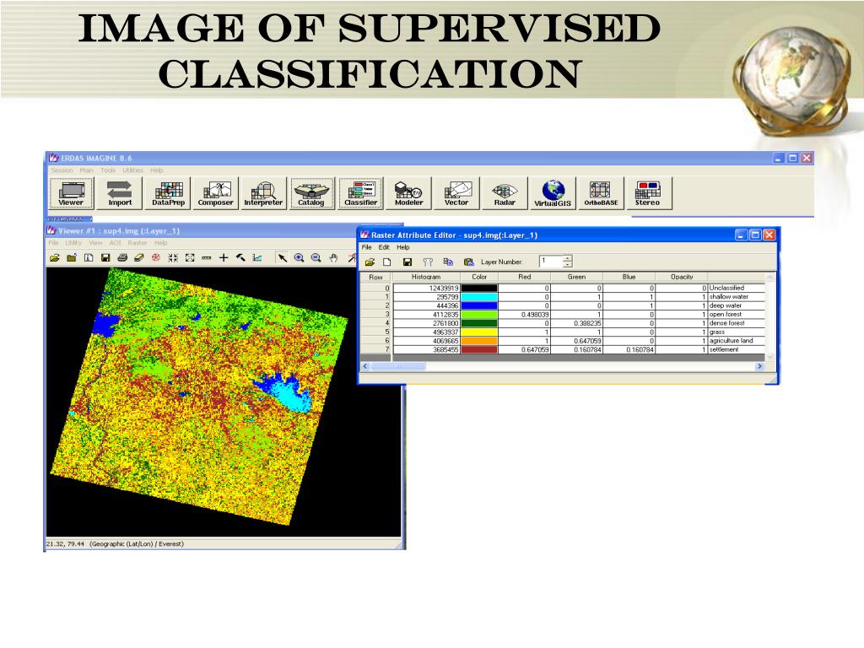The image size is (864, 648).
Task: Click the print icon in Viewer toolbar
Action: (122, 257)
